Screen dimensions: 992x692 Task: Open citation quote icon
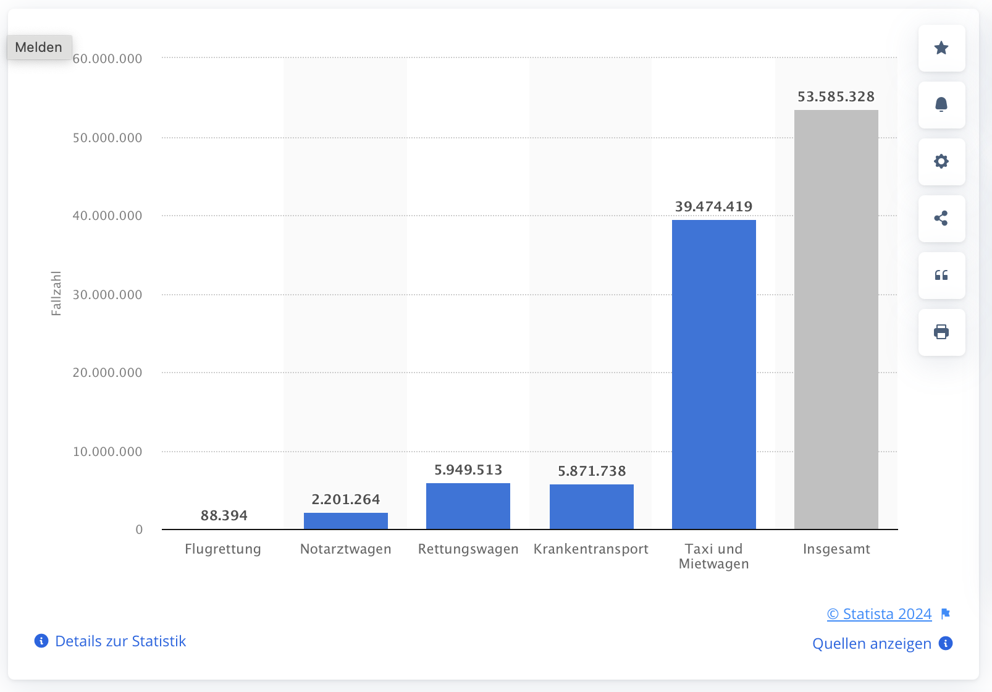click(x=941, y=276)
